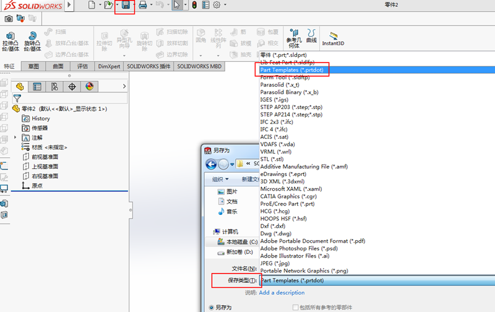Click the Save icon in toolbar
Image resolution: width=495 pixels, height=312 pixels.
coord(126,5)
